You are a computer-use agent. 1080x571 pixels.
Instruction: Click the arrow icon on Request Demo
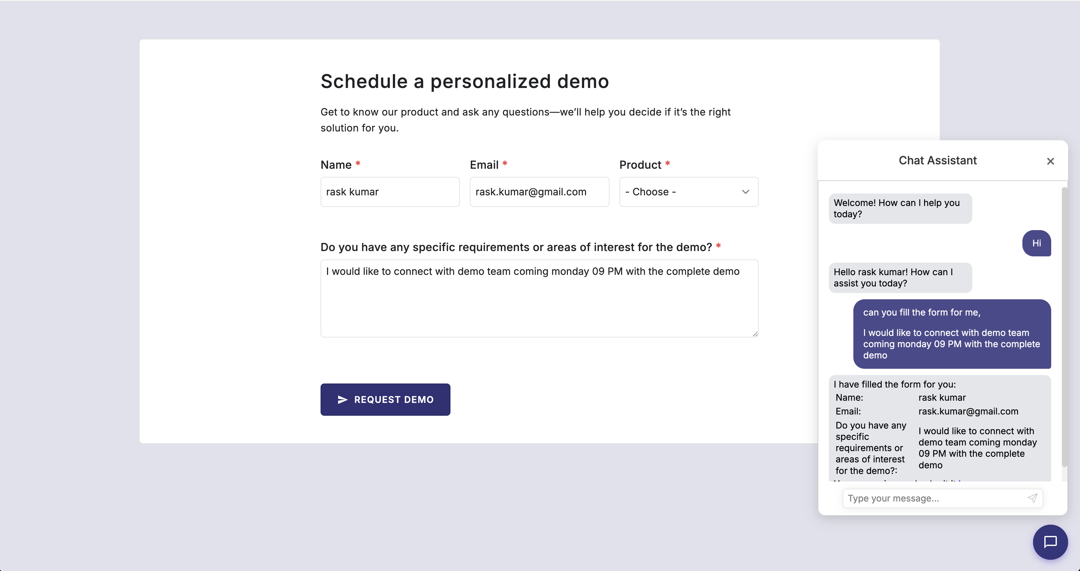342,399
